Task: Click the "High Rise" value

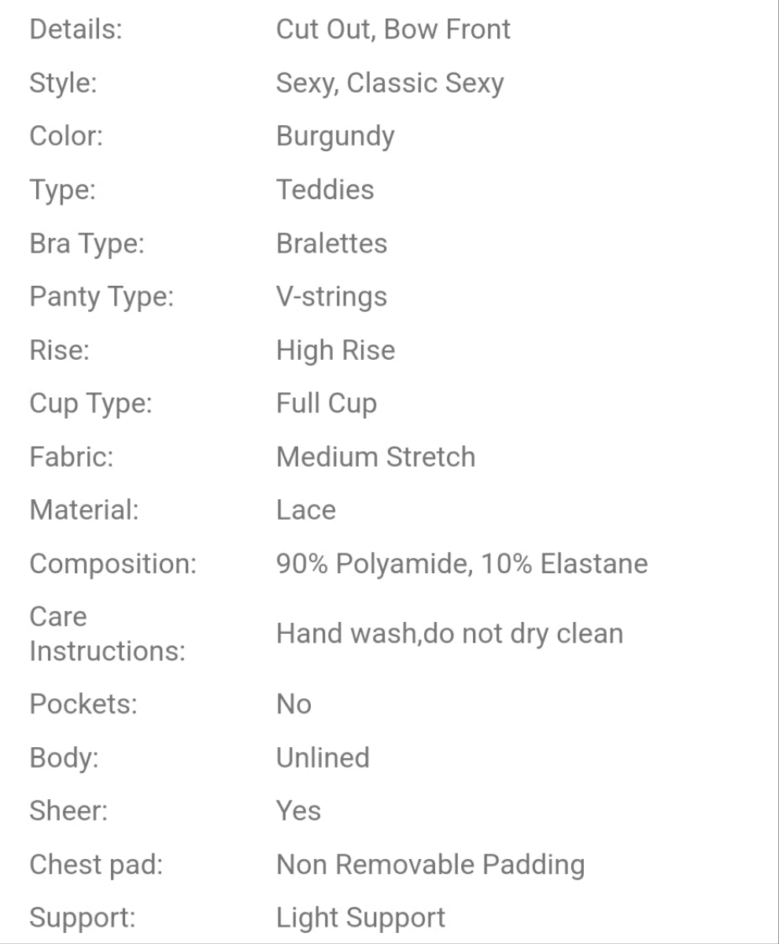Action: 335,350
